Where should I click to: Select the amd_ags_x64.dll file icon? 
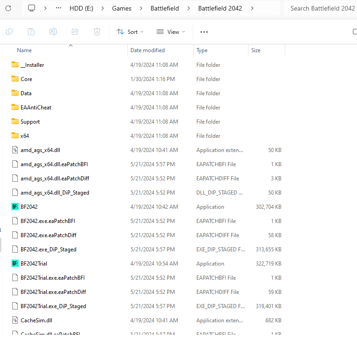(15, 150)
